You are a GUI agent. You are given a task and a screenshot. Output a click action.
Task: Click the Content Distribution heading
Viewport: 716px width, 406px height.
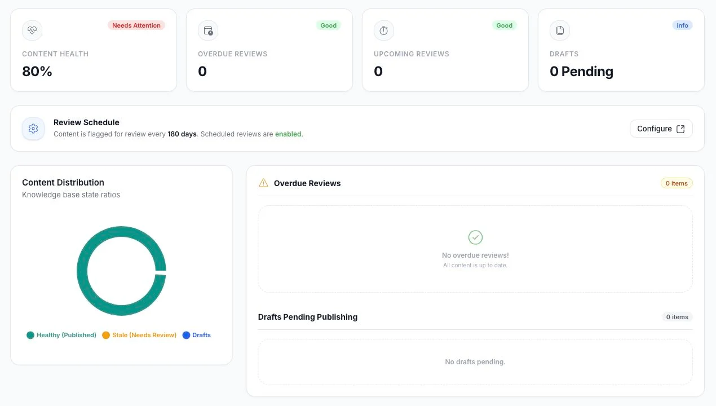(63, 183)
